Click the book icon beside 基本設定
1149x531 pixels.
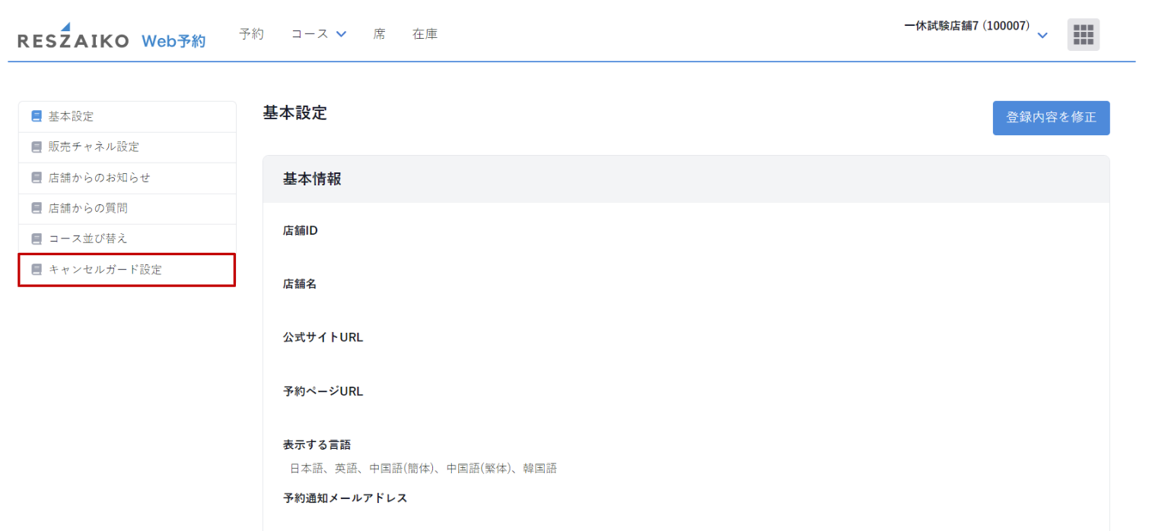(x=37, y=116)
